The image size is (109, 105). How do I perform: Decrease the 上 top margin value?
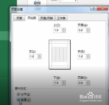pos(64,31)
